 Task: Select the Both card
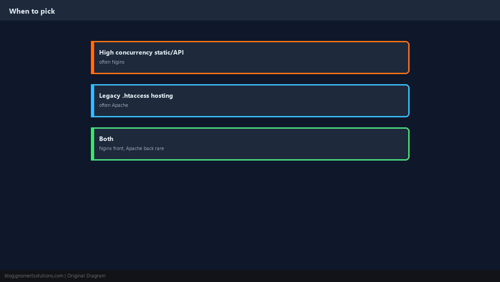click(250, 144)
